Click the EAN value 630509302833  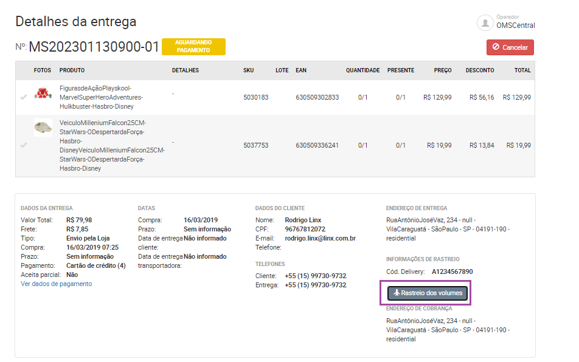click(x=317, y=97)
